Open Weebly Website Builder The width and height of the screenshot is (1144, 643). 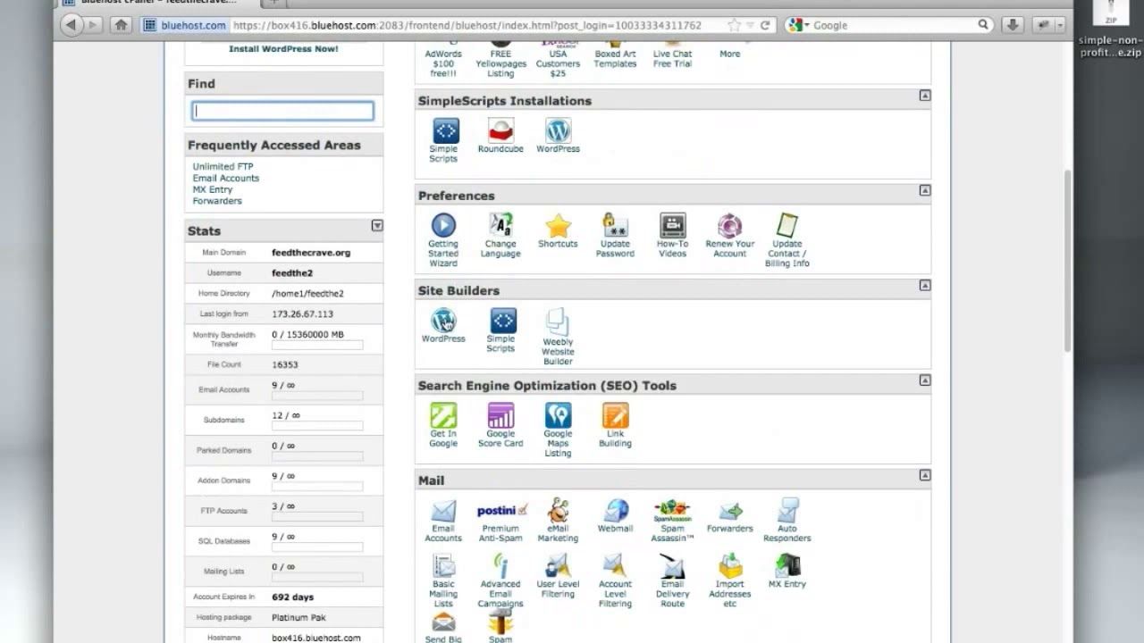(x=558, y=336)
